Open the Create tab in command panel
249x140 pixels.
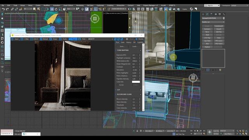tap(203, 14)
